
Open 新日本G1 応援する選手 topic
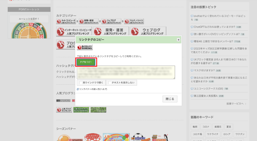[219, 61]
